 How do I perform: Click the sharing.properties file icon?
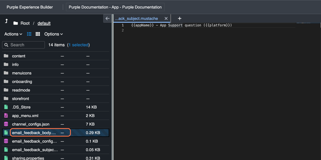(6, 158)
